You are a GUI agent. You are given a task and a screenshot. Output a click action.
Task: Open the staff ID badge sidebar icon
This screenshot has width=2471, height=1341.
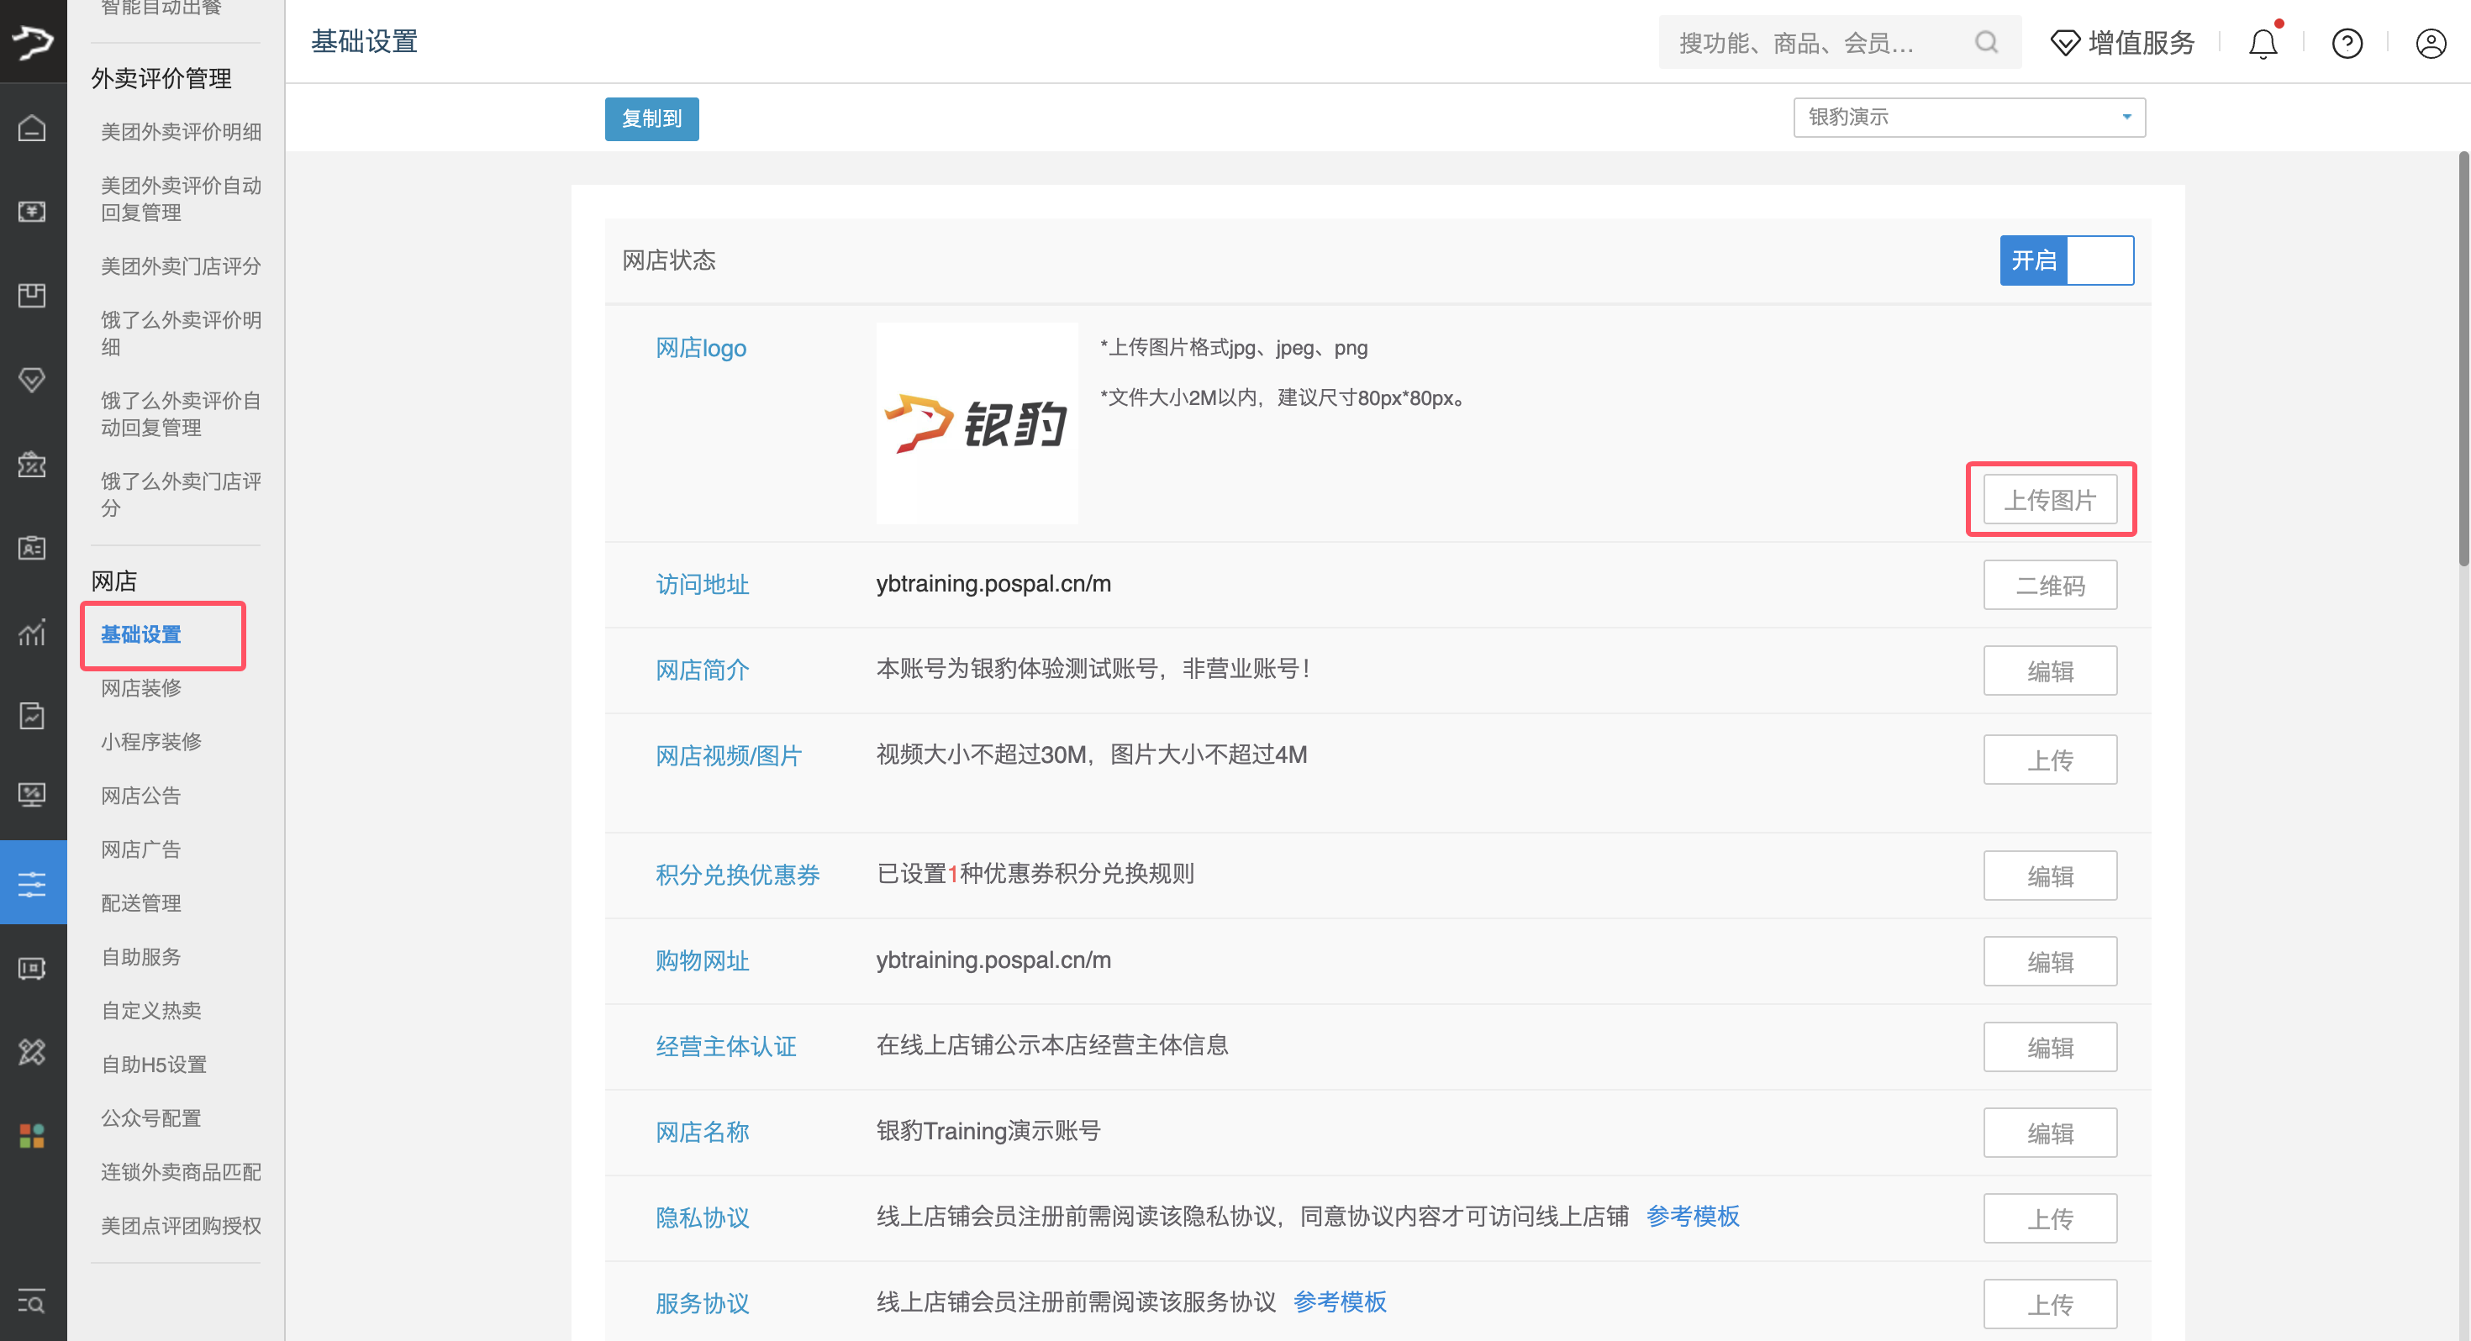(32, 548)
